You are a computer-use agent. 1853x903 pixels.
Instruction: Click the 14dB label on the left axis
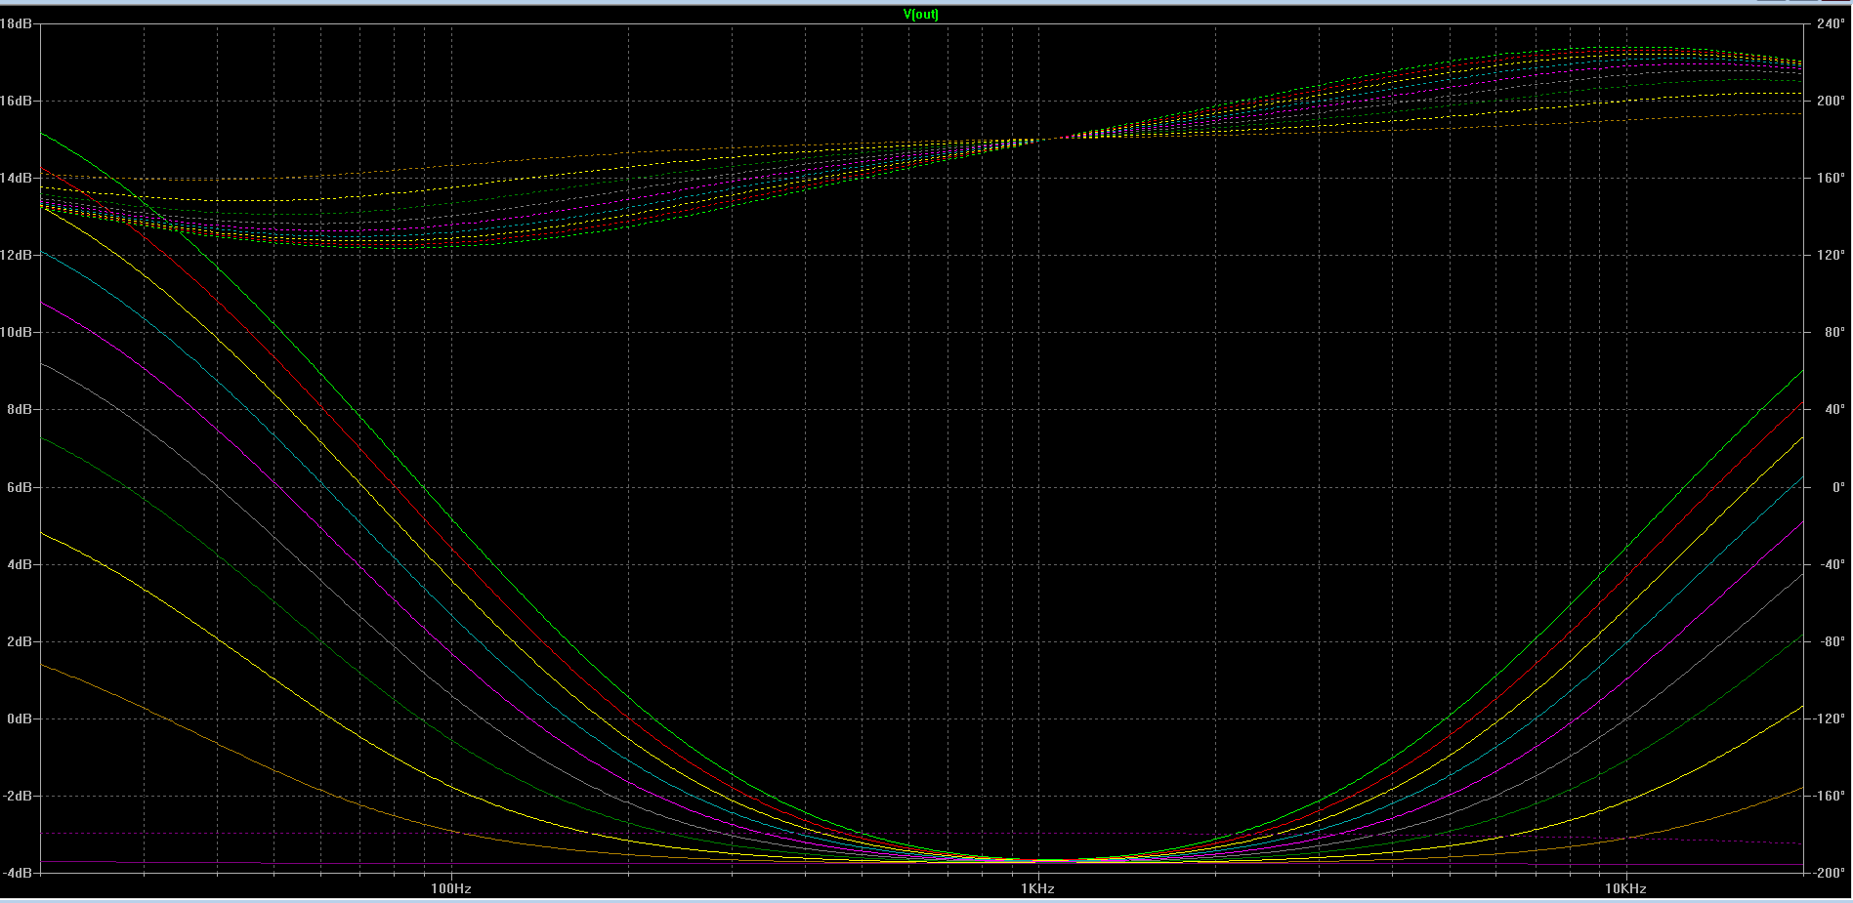[18, 178]
